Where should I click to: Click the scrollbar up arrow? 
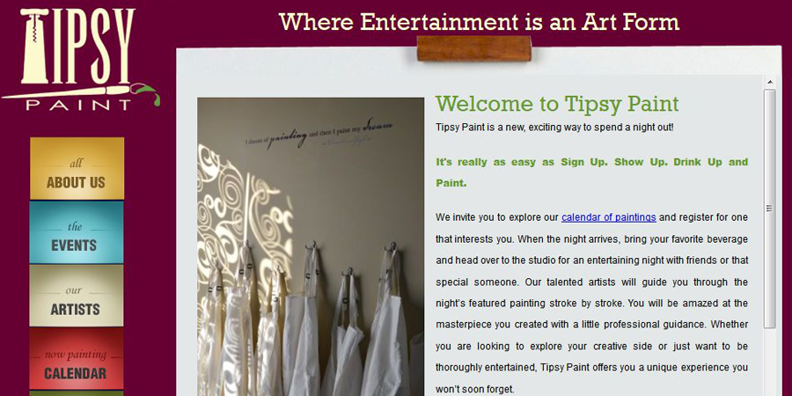click(769, 82)
